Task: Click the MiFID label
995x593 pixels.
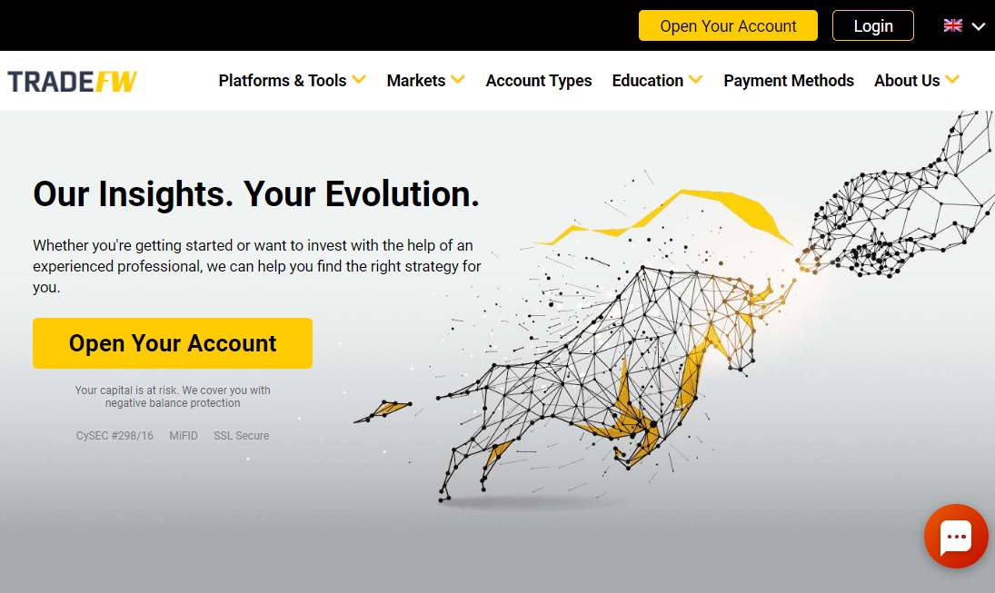Action: point(184,436)
